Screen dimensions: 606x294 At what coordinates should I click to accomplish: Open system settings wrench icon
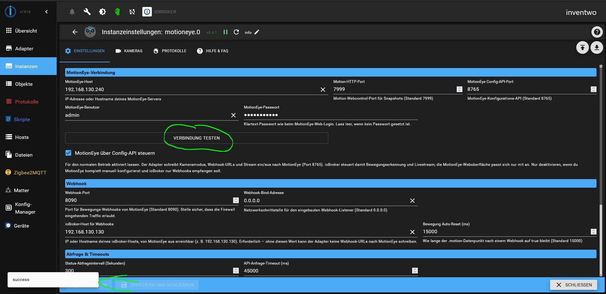[87, 12]
